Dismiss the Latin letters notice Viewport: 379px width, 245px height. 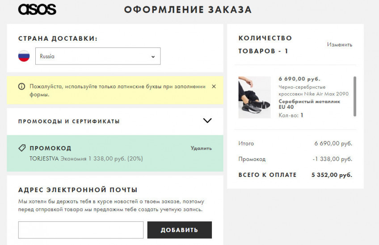[214, 86]
